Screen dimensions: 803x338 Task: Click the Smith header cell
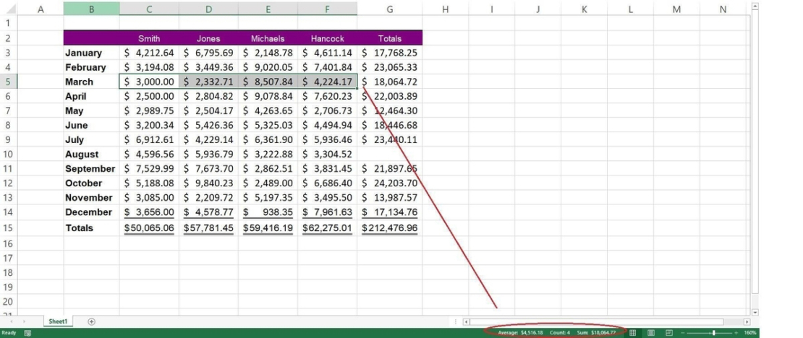pyautogui.click(x=149, y=38)
